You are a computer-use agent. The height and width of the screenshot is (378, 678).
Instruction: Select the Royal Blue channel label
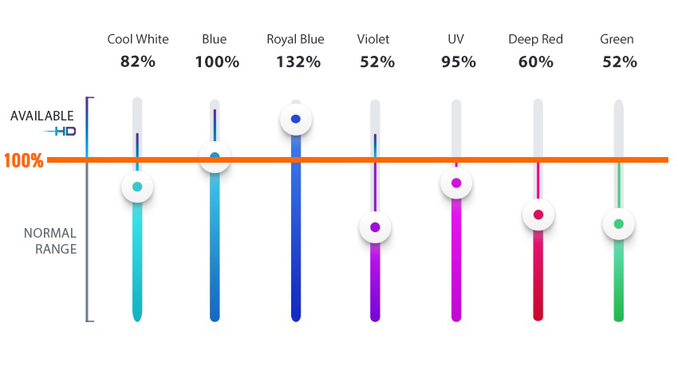coord(295,39)
